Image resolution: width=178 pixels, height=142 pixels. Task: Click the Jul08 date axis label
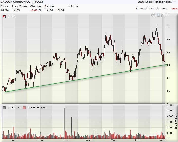(162, 140)
